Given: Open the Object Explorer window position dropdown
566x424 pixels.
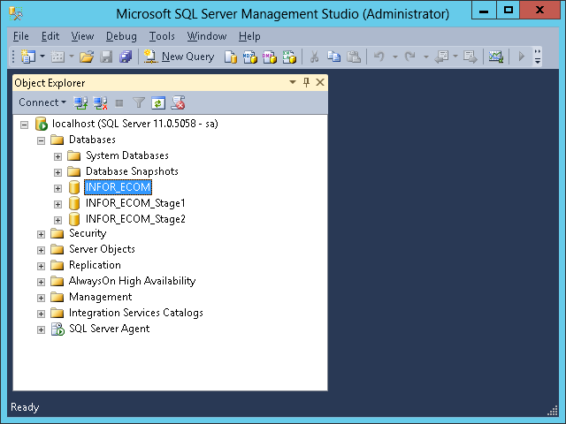Looking at the screenshot, I should (293, 82).
